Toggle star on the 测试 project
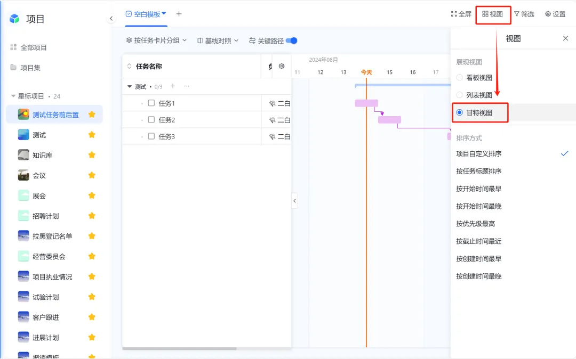Screen dimensions: 576x359 92,135
